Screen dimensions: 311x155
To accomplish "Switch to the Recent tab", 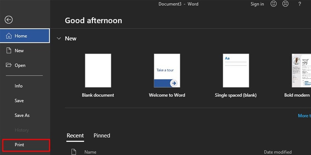I will [75, 136].
